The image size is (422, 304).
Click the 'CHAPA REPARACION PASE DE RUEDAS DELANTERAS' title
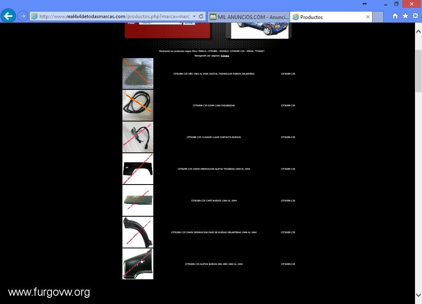pyautogui.click(x=214, y=232)
